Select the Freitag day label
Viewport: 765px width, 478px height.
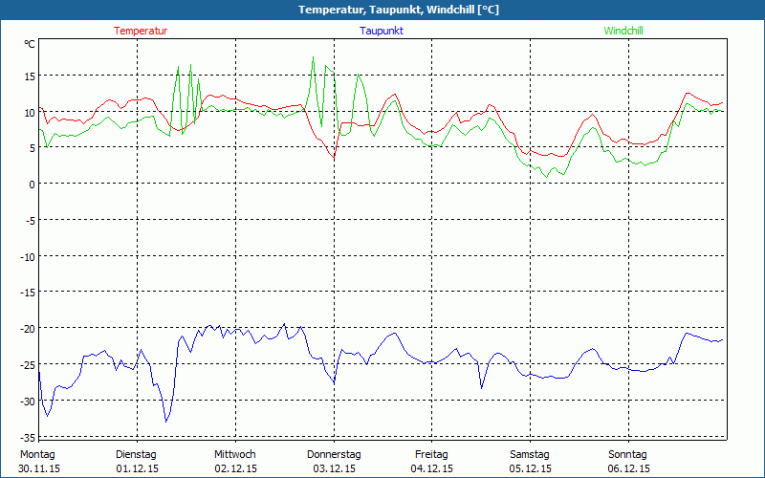(x=431, y=454)
